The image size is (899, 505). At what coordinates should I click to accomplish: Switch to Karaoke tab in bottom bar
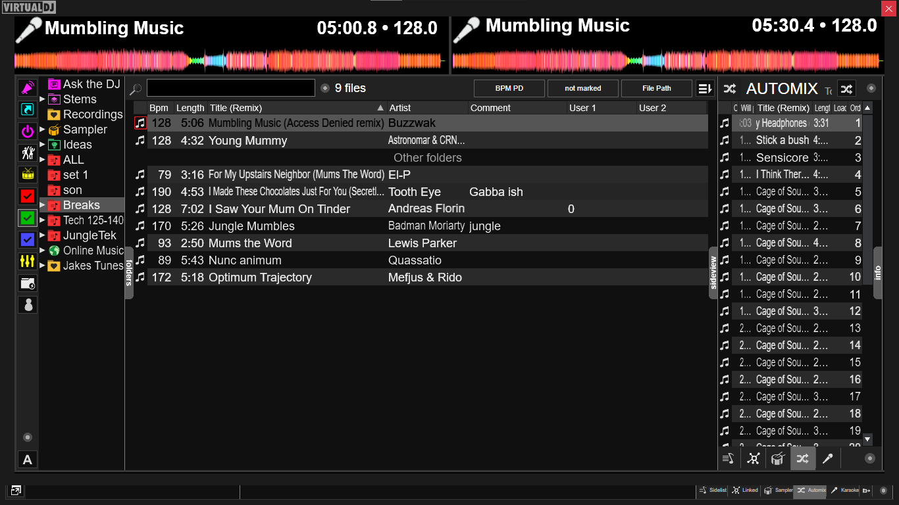844,491
